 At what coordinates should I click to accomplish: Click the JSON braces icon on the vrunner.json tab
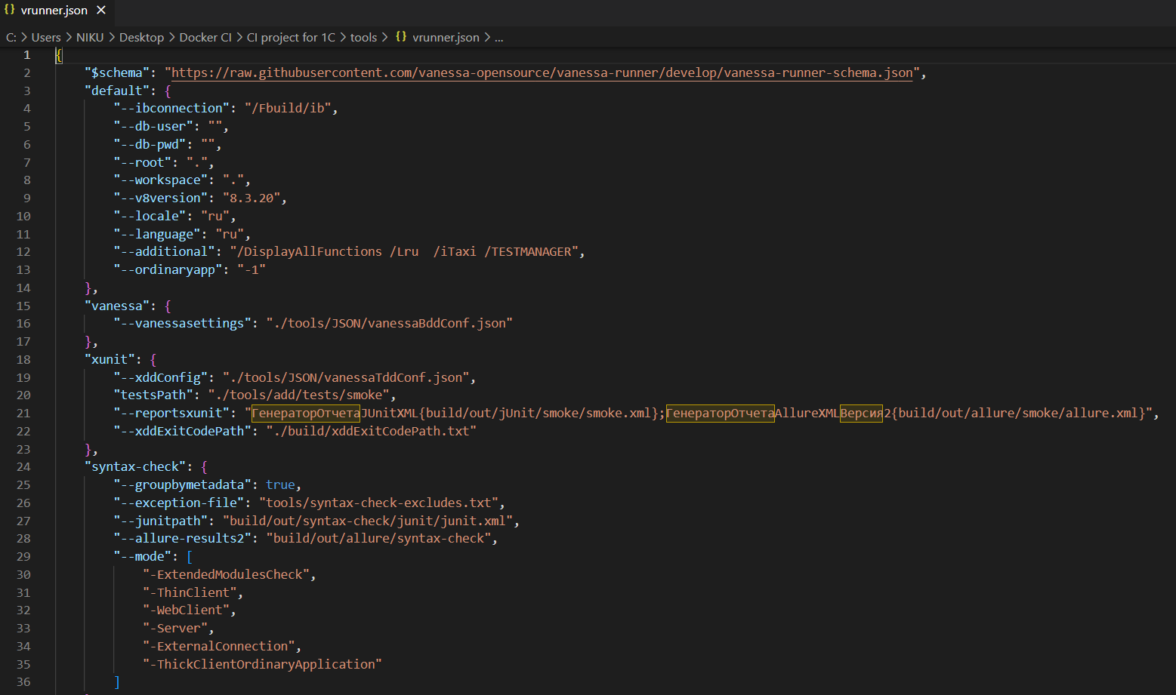tap(9, 10)
